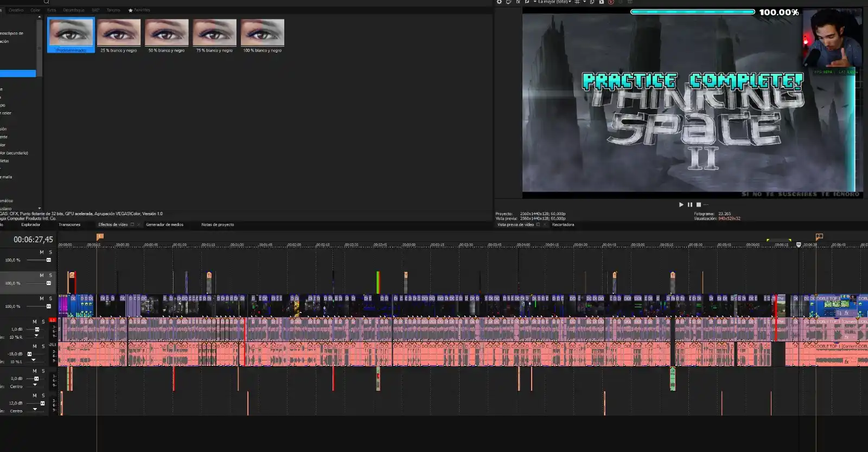Solo the audio track at -18,0 dB

(43, 346)
